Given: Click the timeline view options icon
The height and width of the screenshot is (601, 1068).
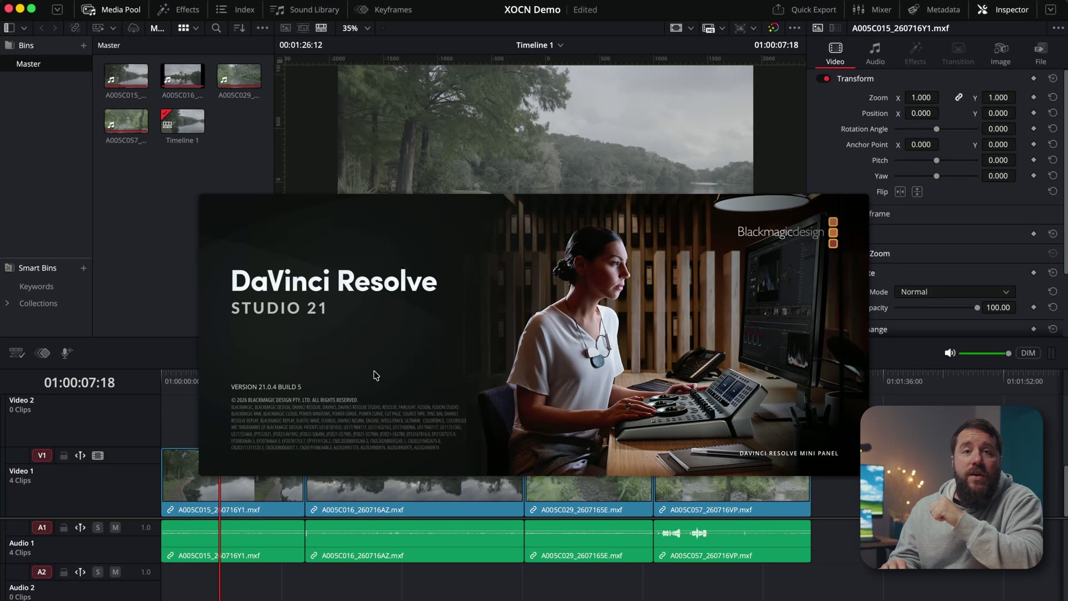Looking at the screenshot, I should click(x=17, y=353).
